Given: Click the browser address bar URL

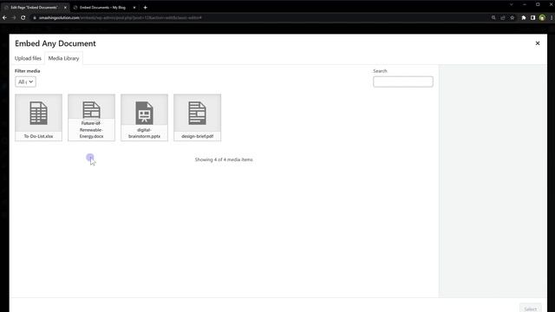Looking at the screenshot, I should tap(121, 17).
